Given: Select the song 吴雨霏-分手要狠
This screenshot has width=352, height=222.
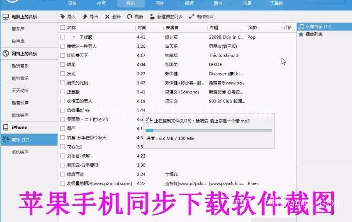Looking at the screenshot, I should (x=83, y=165).
